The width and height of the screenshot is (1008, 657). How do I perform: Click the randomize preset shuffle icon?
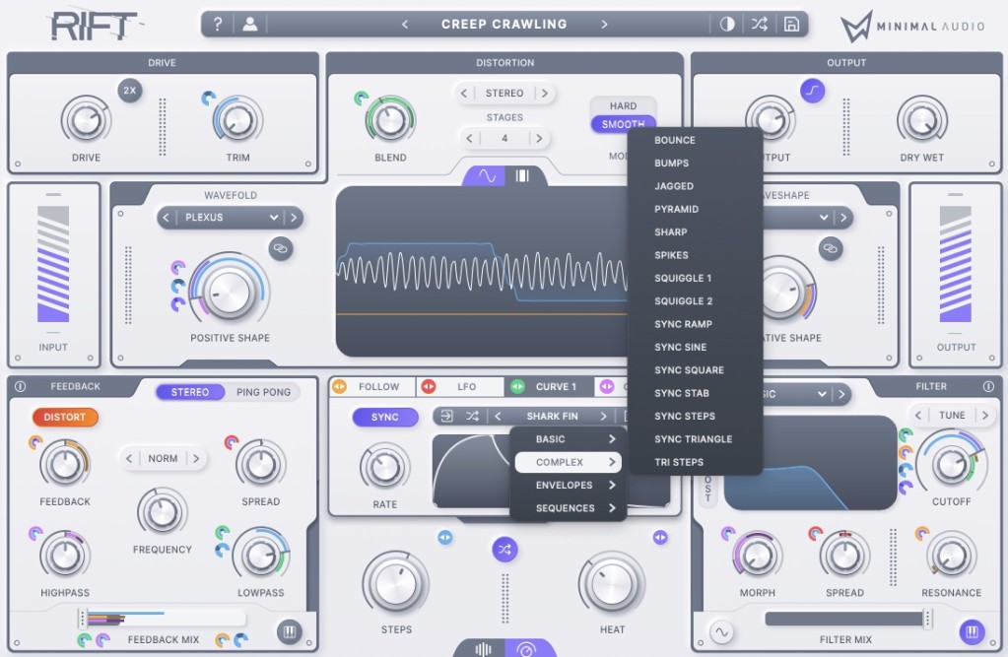pos(759,25)
